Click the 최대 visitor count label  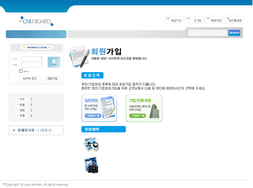pos(22,110)
